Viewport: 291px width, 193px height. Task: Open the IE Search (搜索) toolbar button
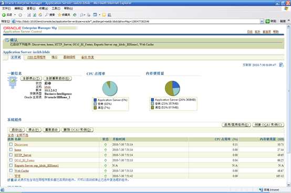50,15
